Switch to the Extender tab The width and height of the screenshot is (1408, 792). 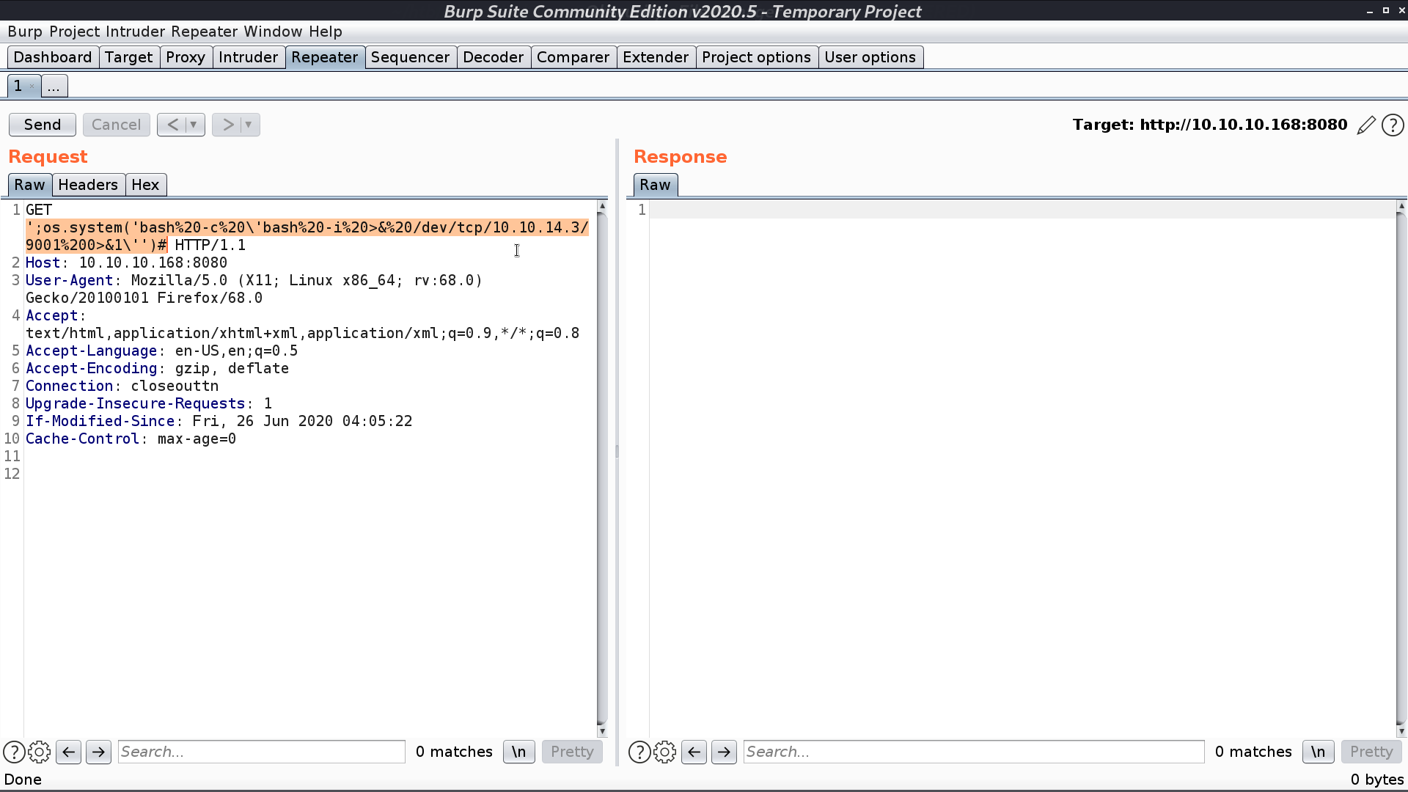coord(656,57)
